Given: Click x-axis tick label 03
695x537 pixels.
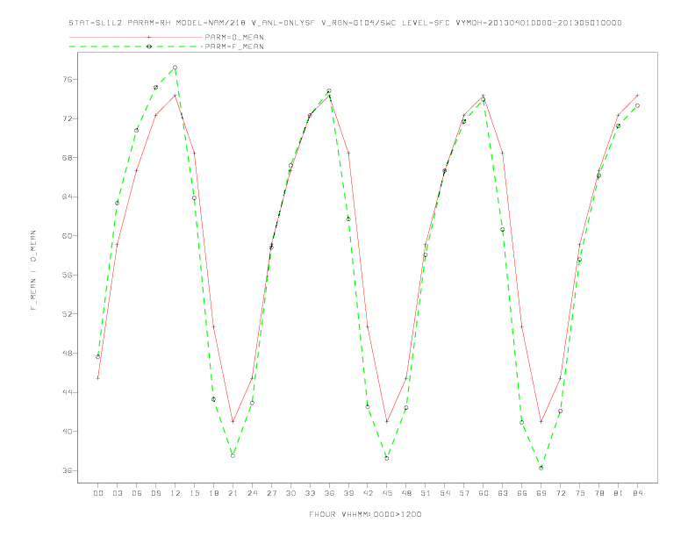Looking at the screenshot, I should [x=117, y=493].
